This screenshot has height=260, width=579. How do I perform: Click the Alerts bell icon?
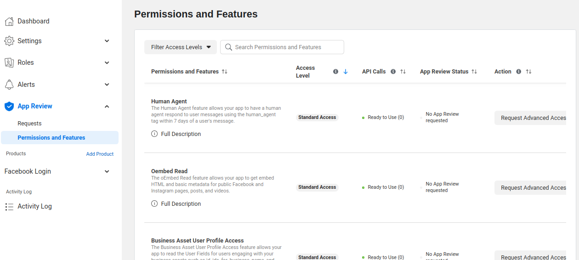pos(9,85)
